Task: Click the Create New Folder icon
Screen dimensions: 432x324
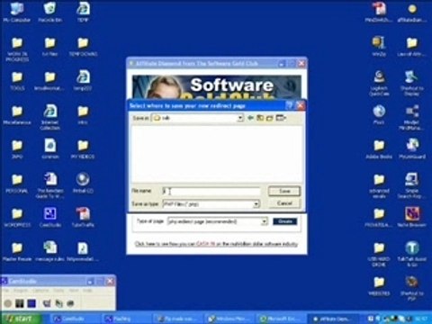Action: pyautogui.click(x=270, y=118)
